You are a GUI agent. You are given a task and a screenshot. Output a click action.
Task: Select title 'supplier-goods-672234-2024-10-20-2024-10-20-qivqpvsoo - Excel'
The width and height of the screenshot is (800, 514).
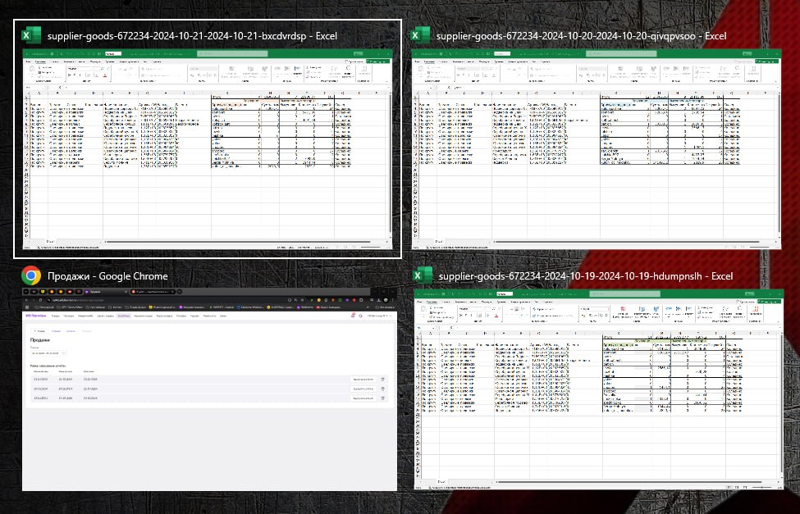tap(582, 36)
